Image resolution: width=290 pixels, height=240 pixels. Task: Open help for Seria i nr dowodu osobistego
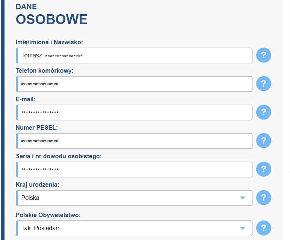pyautogui.click(x=264, y=169)
